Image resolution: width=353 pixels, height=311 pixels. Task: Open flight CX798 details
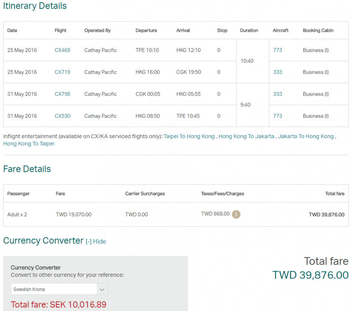pyautogui.click(x=62, y=94)
